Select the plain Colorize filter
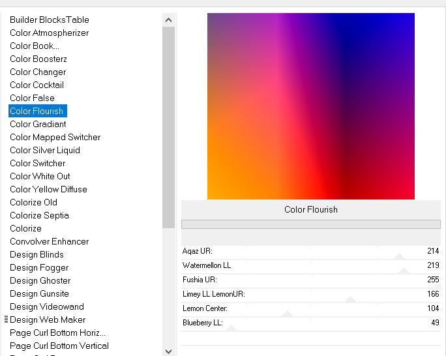The height and width of the screenshot is (356, 446). click(x=25, y=228)
